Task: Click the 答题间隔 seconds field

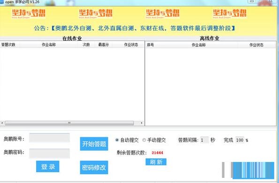Action: [204, 140]
